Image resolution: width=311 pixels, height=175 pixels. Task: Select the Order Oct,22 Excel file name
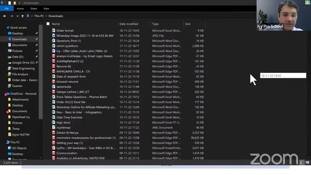(x=71, y=102)
